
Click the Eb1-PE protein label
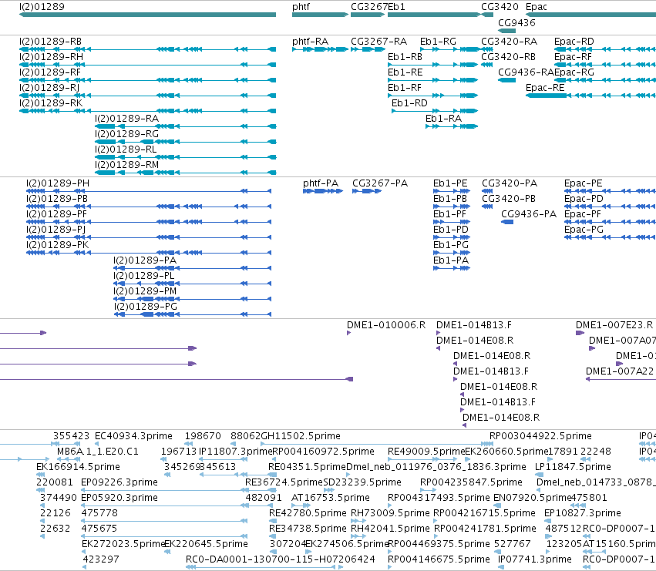tap(450, 183)
